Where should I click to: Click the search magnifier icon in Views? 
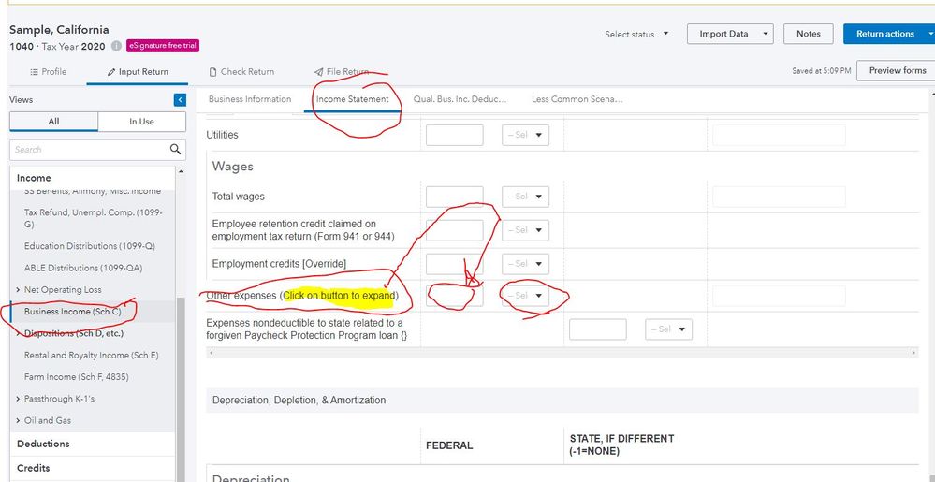point(175,149)
